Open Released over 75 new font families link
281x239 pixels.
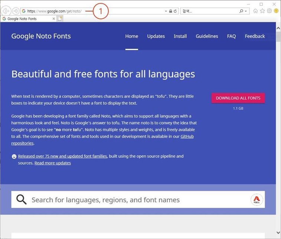click(62, 156)
